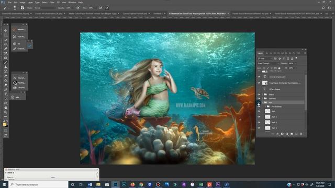Change the screen mode
This screenshot has width=335, height=188.
(x=6, y=136)
